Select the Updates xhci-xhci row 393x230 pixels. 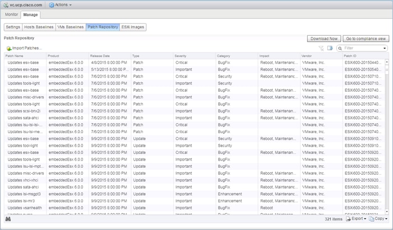coord(195,180)
